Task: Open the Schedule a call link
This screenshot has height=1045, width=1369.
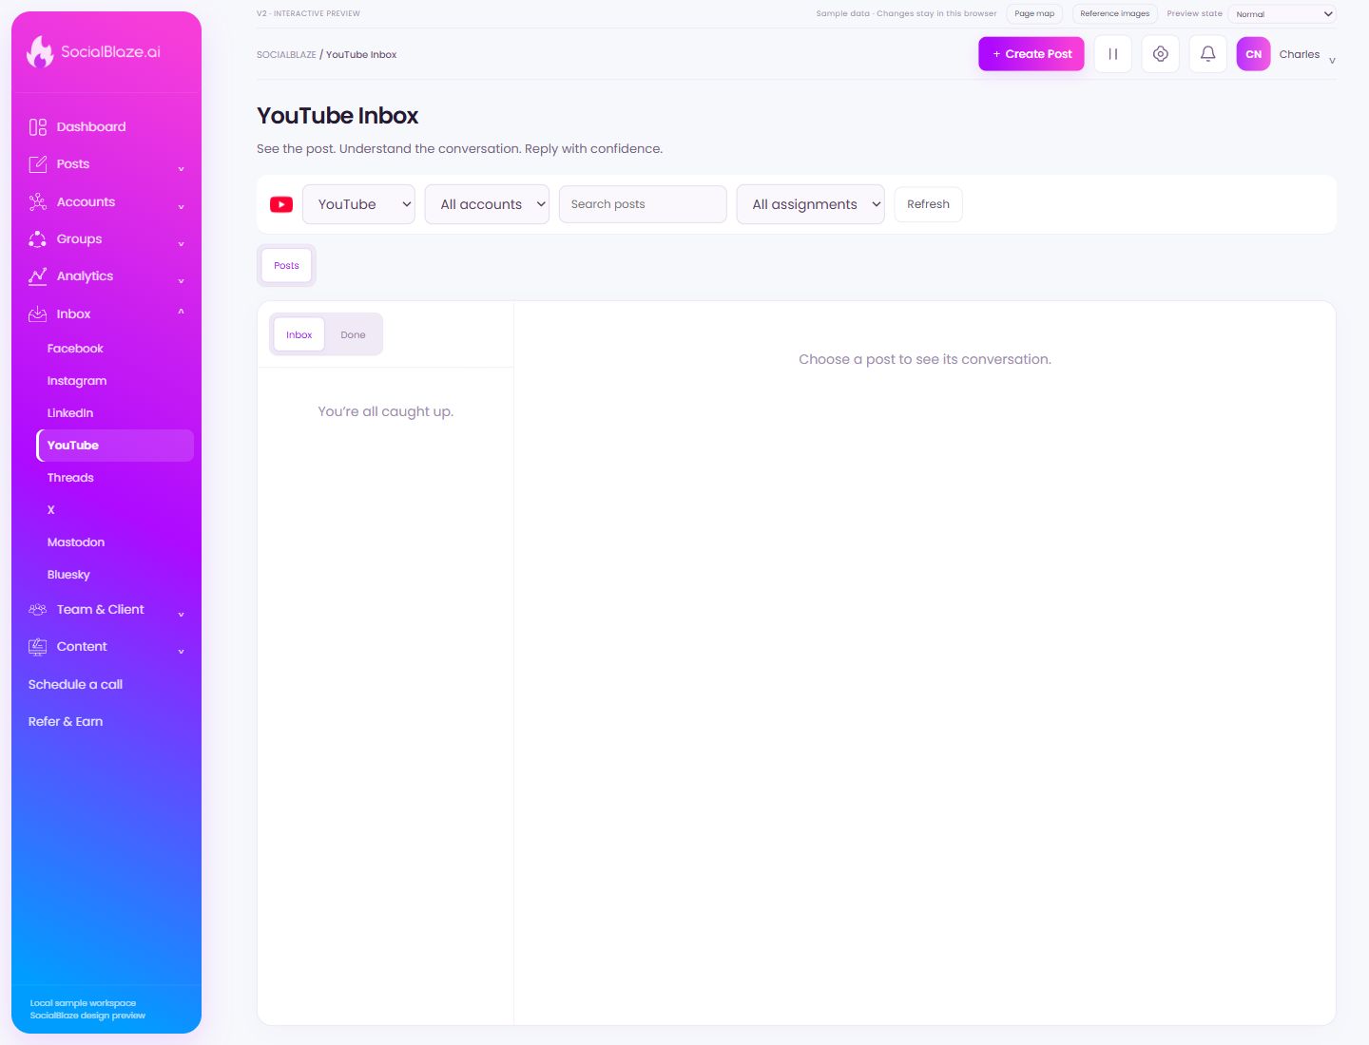Action: point(75,684)
